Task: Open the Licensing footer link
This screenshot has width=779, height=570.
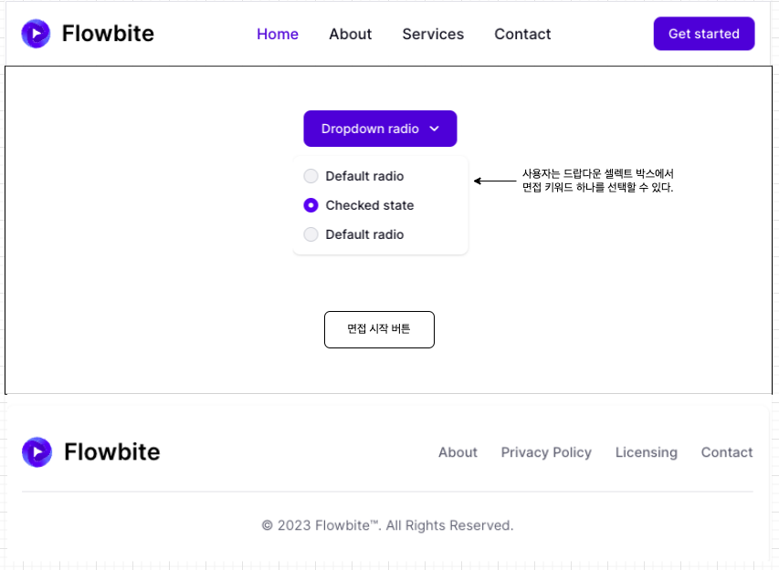Action: (647, 452)
